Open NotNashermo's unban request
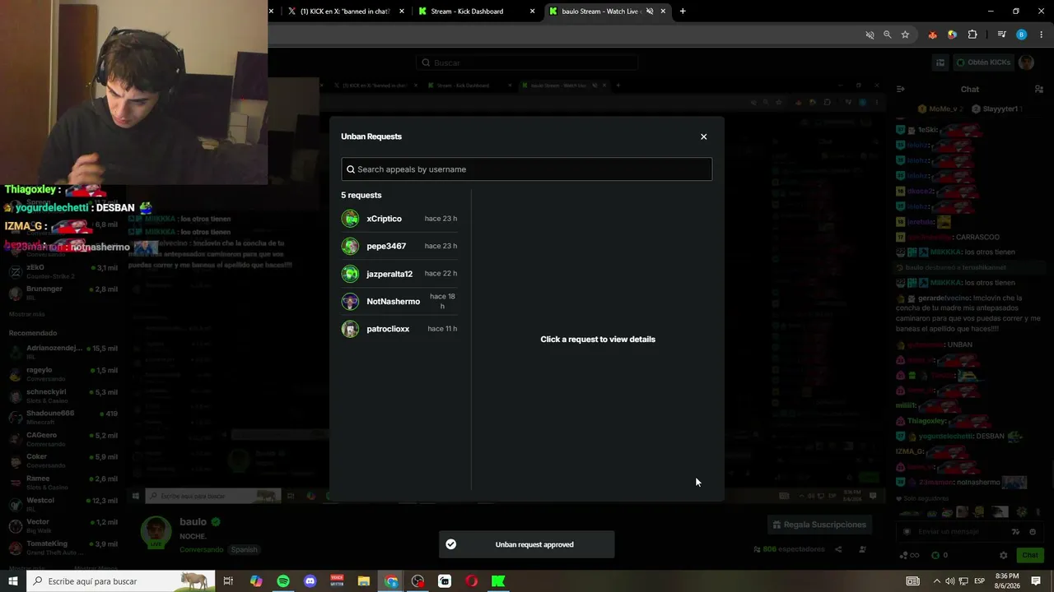1054x592 pixels. [400, 302]
